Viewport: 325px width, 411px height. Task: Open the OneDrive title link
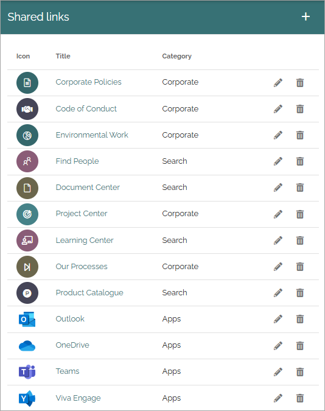[72, 345]
